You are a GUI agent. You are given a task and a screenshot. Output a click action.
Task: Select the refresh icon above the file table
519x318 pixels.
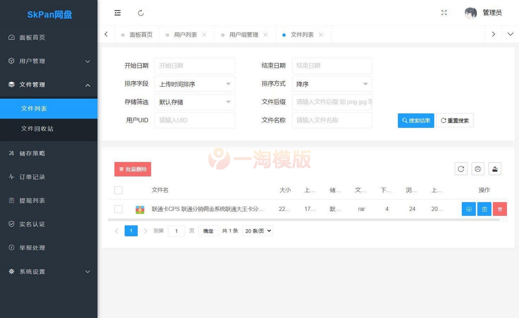coord(461,169)
